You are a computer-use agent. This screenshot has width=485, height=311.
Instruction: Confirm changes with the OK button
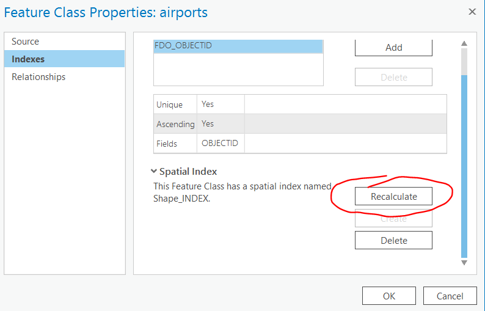click(x=389, y=296)
